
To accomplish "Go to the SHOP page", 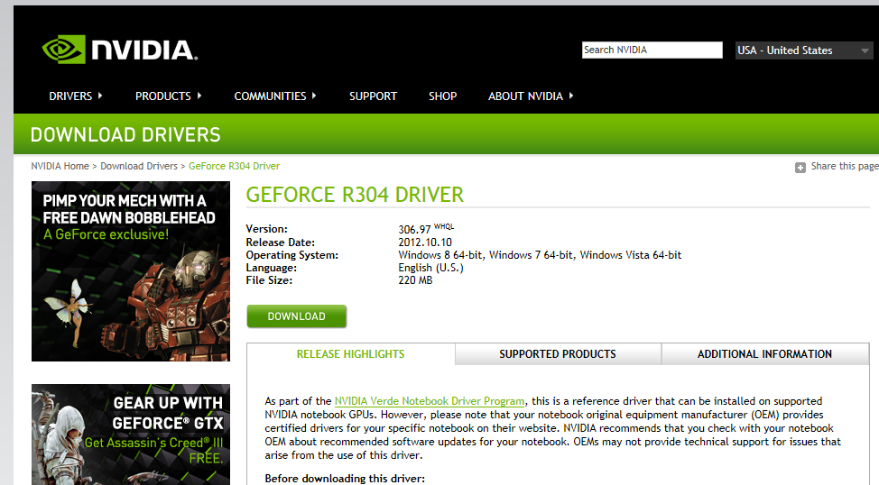I will coord(443,96).
